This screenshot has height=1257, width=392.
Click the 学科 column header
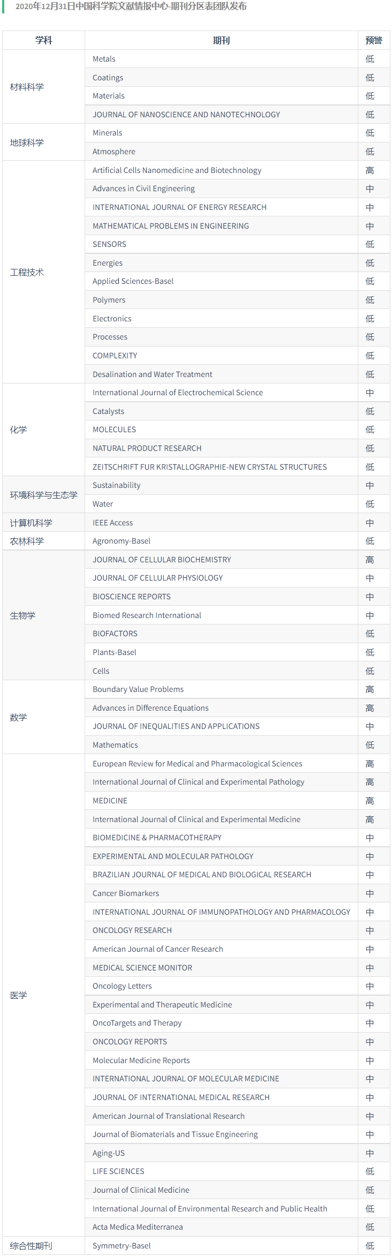[x=43, y=40]
